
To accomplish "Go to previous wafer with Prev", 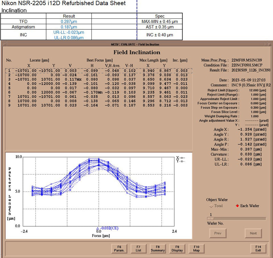I will pyautogui.click(x=218, y=233).
